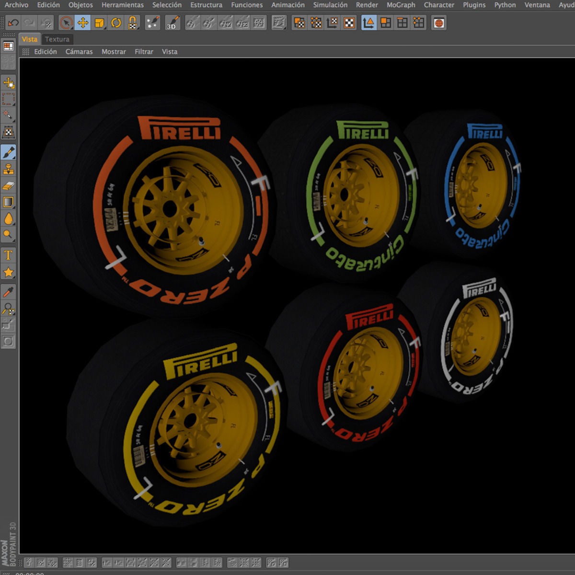
Task: Select the four-panel grid layout icon
Action: (x=402, y=23)
